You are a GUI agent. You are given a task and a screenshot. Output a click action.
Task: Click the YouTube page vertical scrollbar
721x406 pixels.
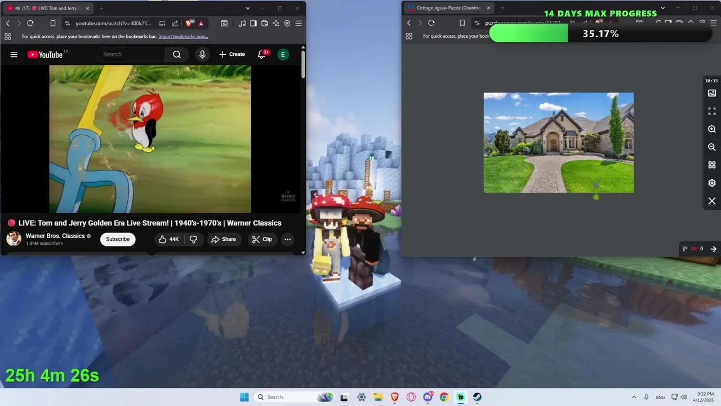point(304,64)
